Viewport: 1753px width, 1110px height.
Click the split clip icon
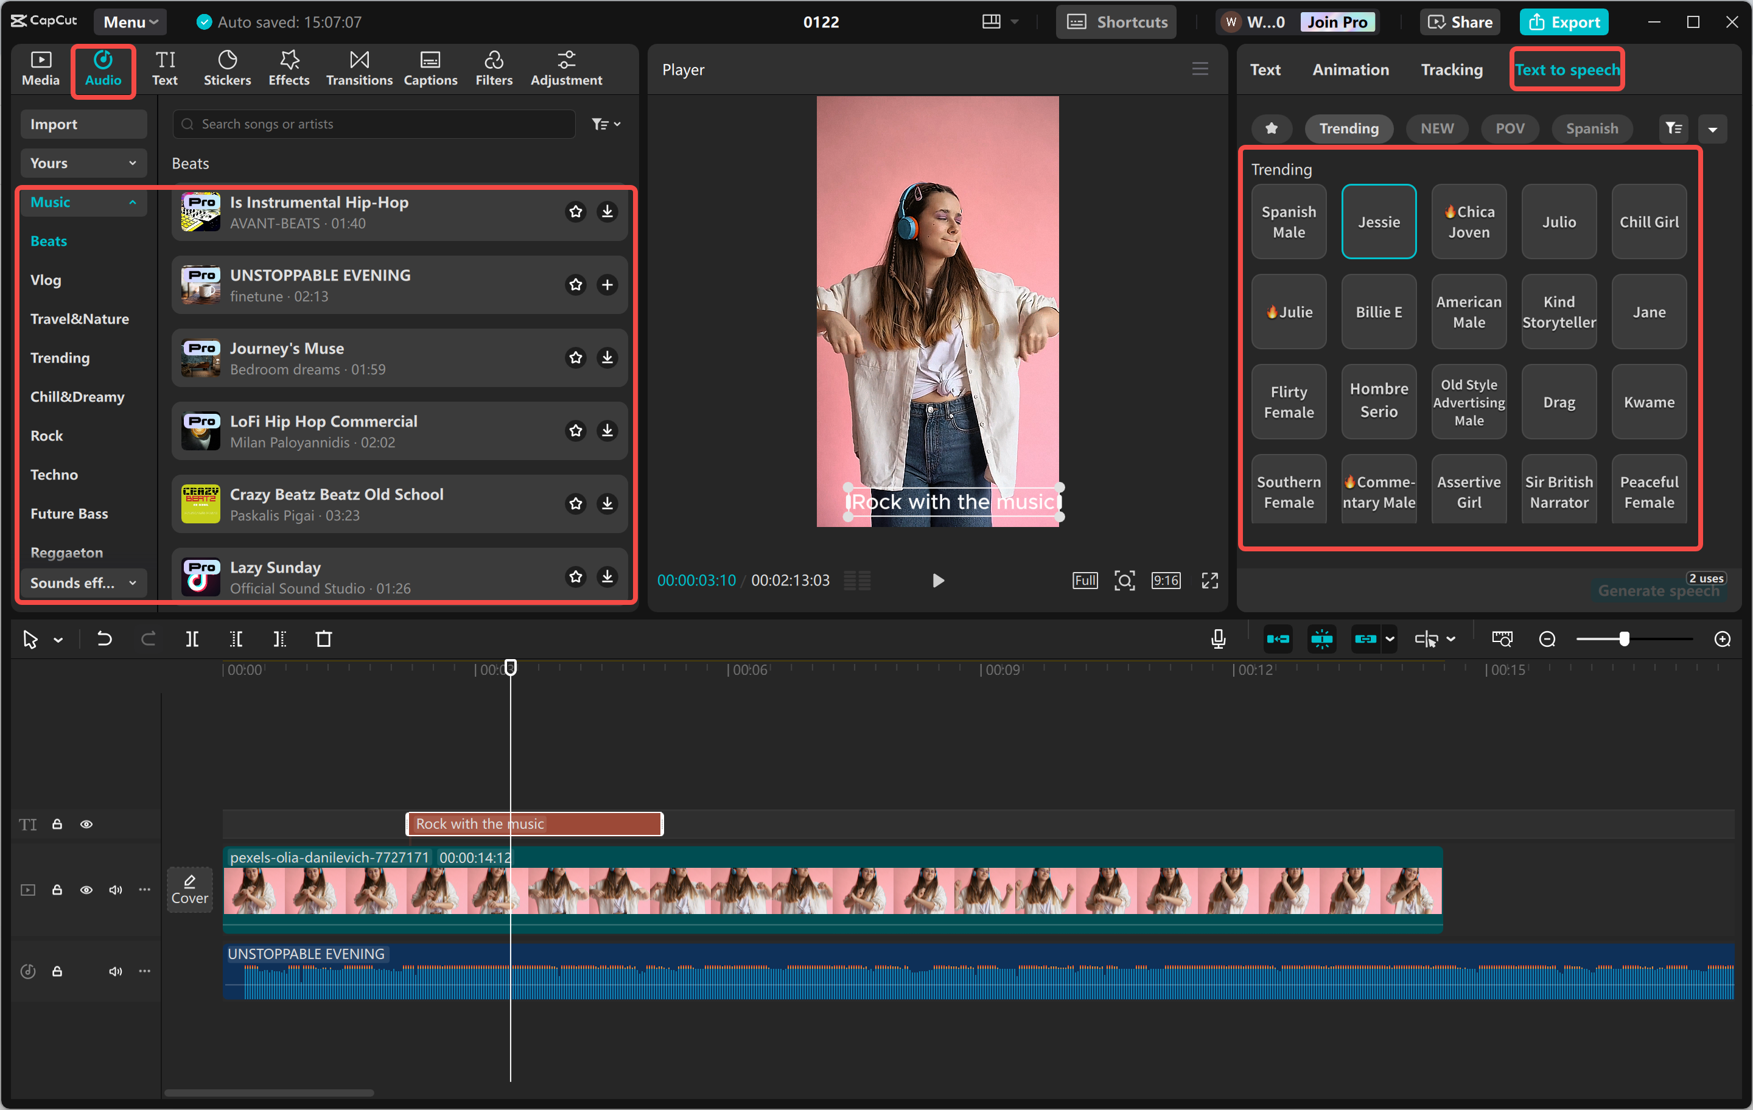click(x=193, y=638)
